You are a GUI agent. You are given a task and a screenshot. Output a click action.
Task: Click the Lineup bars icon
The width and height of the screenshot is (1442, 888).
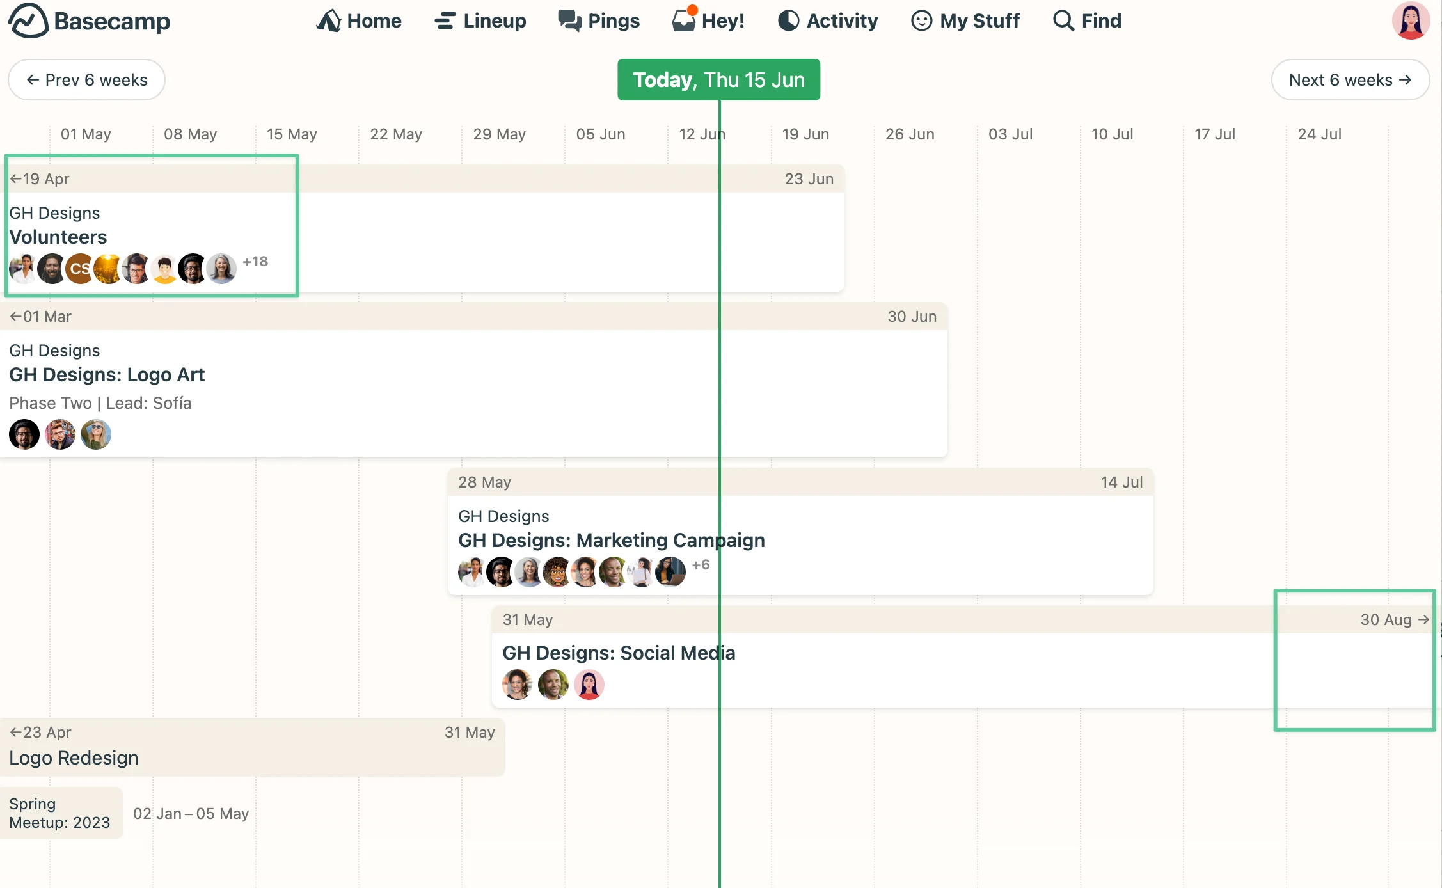pyautogui.click(x=445, y=21)
